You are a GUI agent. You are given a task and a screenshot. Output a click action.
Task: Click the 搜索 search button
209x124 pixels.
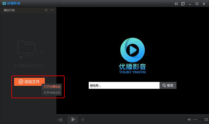[168, 85]
